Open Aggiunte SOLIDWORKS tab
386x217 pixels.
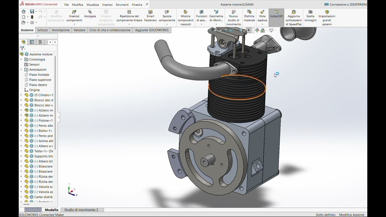click(x=152, y=30)
